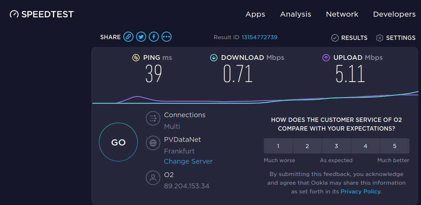Screen dimensions: 421x205
Task: Click the teal Download arrow icon
Action: (x=214, y=58)
